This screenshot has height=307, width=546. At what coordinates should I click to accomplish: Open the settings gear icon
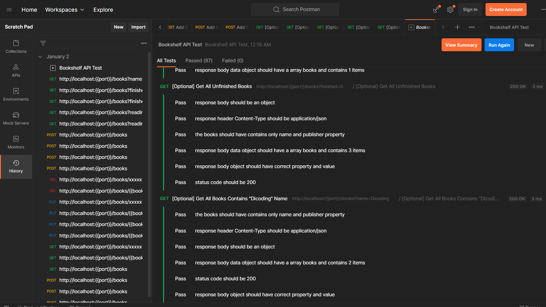point(450,10)
